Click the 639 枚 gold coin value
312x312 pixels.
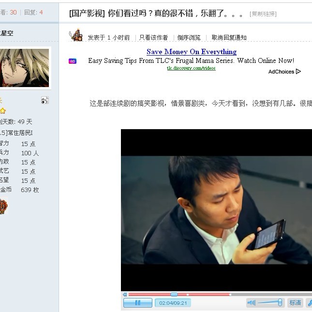[30, 190]
